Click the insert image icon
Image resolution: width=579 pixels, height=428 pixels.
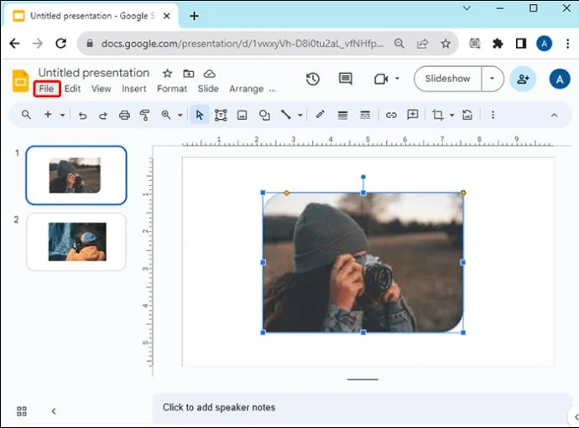pos(242,115)
